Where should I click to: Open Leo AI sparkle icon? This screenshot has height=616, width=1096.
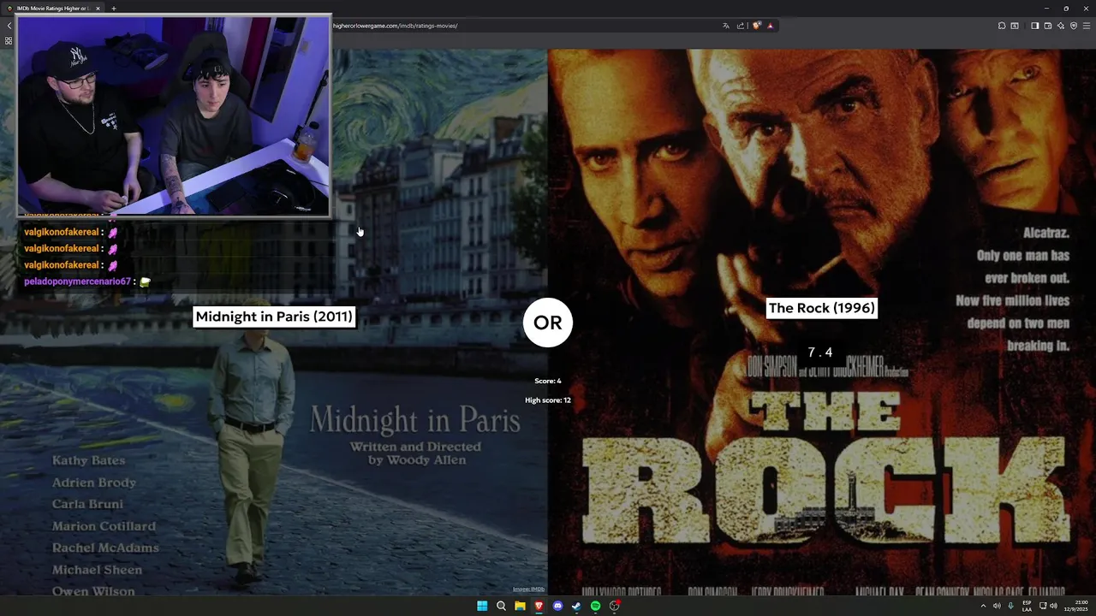pyautogui.click(x=1060, y=26)
